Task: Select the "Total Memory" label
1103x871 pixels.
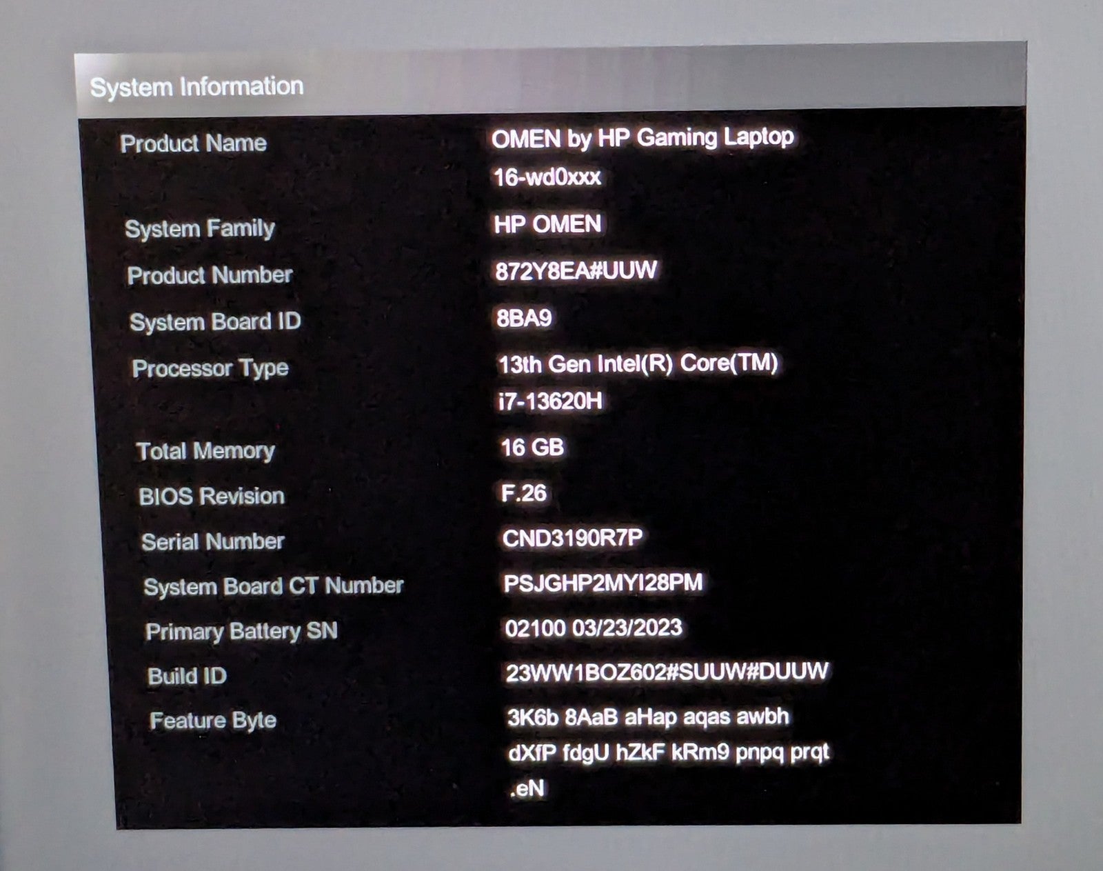Action: point(205,451)
